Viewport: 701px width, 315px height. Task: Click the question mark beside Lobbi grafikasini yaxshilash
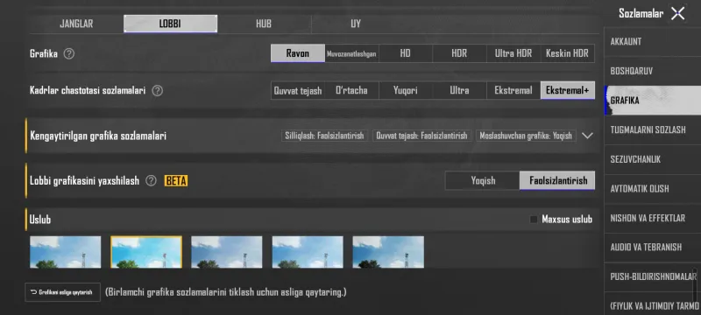coord(151,181)
